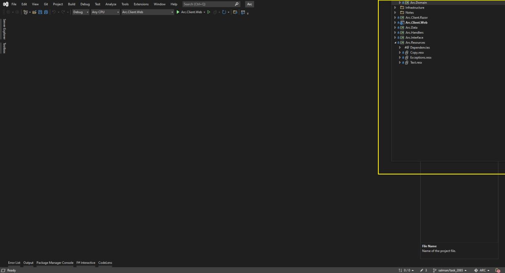This screenshot has width=505, height=273.
Task: Click Start Without Debugging outline arrow
Action: pos(209,12)
